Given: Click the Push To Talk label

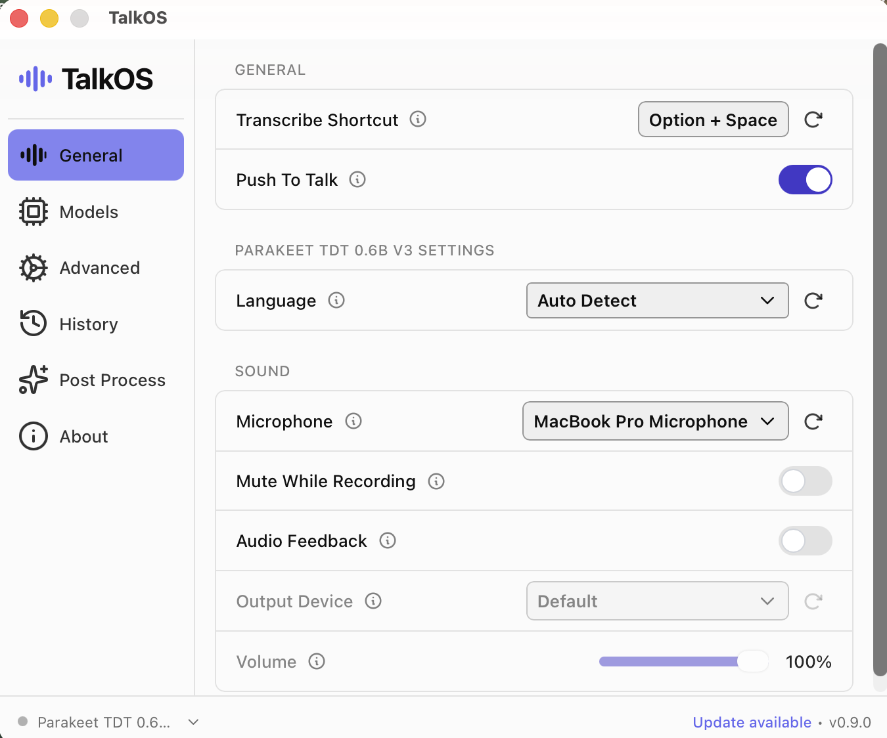Looking at the screenshot, I should point(287,180).
